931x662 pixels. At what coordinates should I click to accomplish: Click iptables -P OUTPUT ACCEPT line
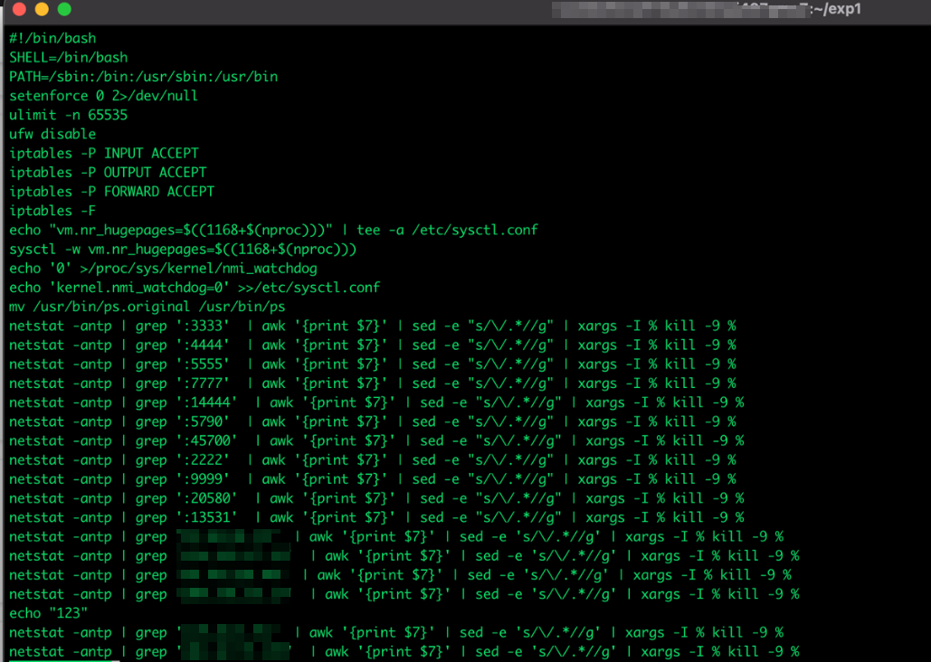[108, 172]
